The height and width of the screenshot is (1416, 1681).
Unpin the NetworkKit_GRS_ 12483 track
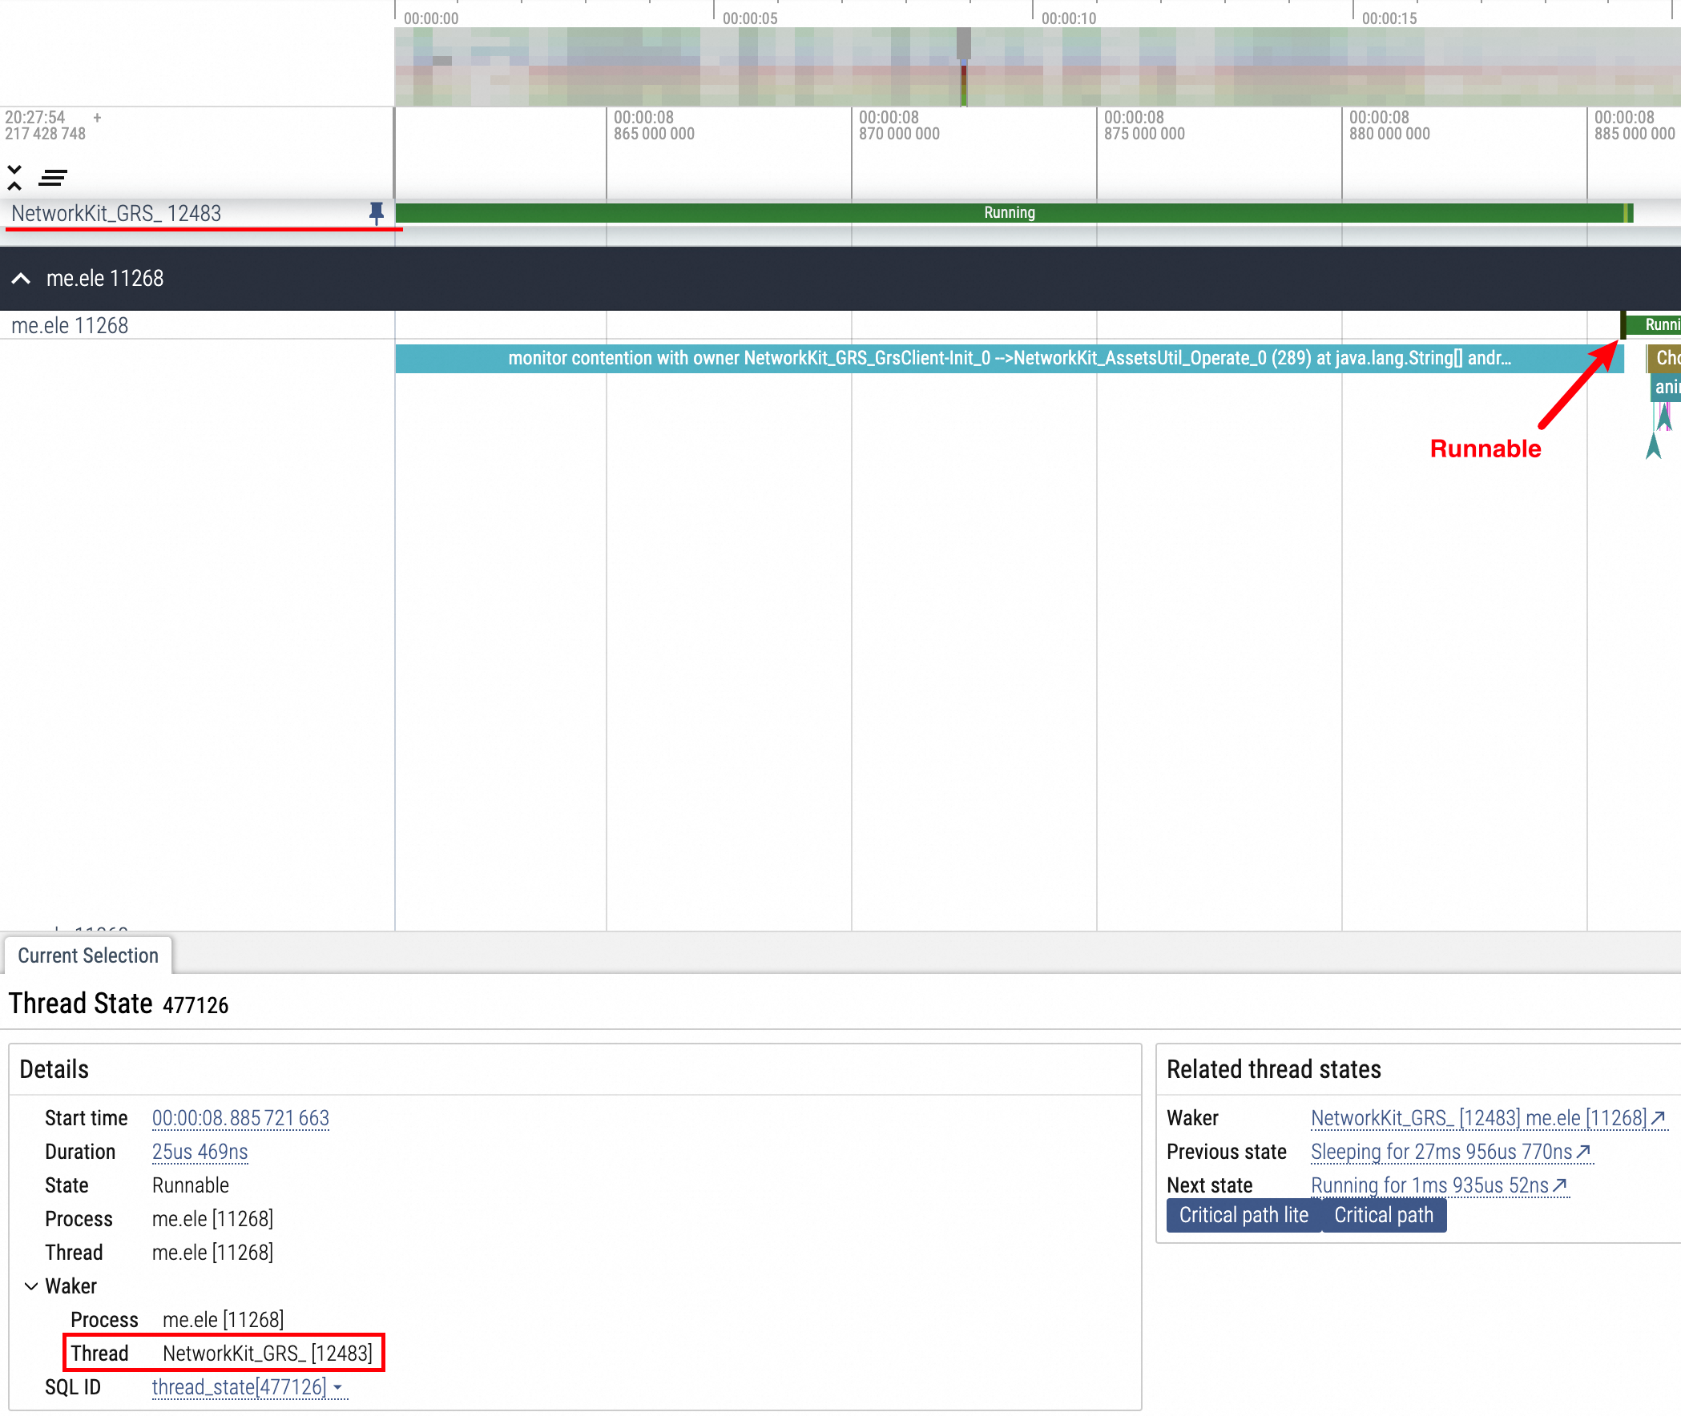click(x=376, y=213)
